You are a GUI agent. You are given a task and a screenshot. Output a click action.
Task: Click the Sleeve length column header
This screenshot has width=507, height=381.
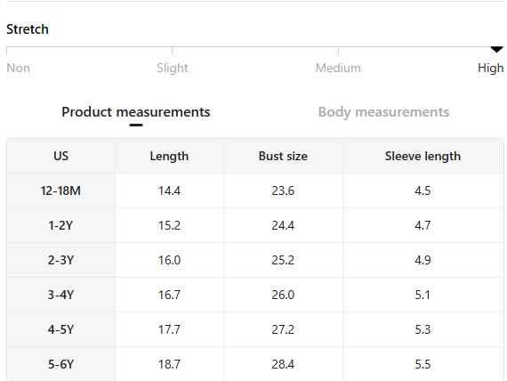coord(422,156)
